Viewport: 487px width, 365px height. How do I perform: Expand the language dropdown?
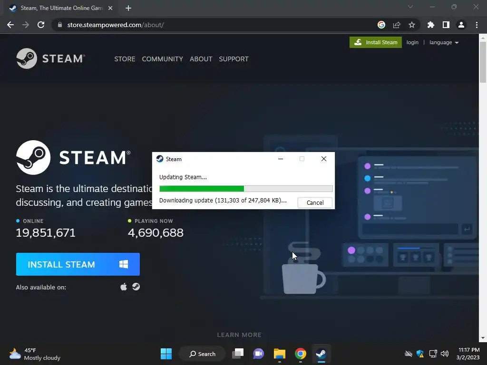click(444, 42)
